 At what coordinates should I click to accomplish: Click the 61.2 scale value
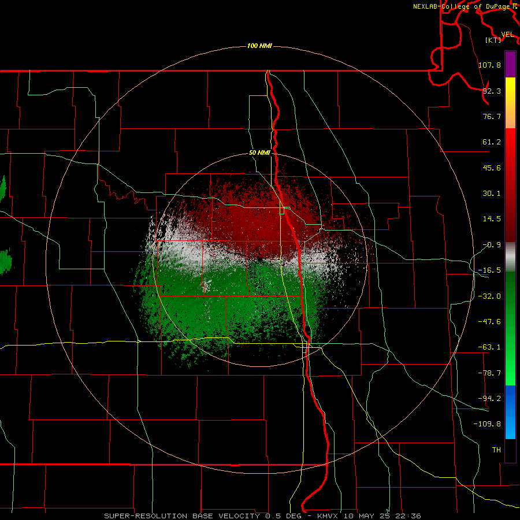[492, 142]
